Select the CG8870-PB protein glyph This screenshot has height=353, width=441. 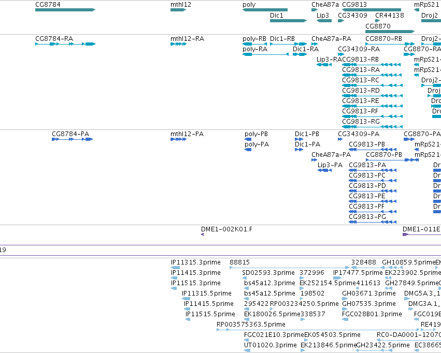(392, 160)
